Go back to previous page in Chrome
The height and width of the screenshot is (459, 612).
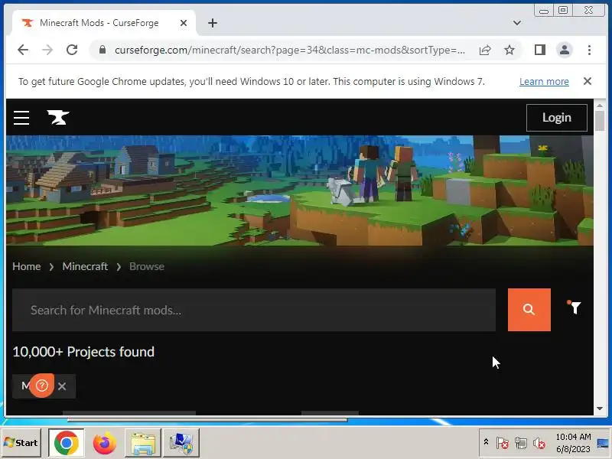[23, 50]
